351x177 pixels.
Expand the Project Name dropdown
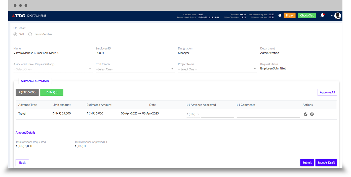[x=217, y=69]
